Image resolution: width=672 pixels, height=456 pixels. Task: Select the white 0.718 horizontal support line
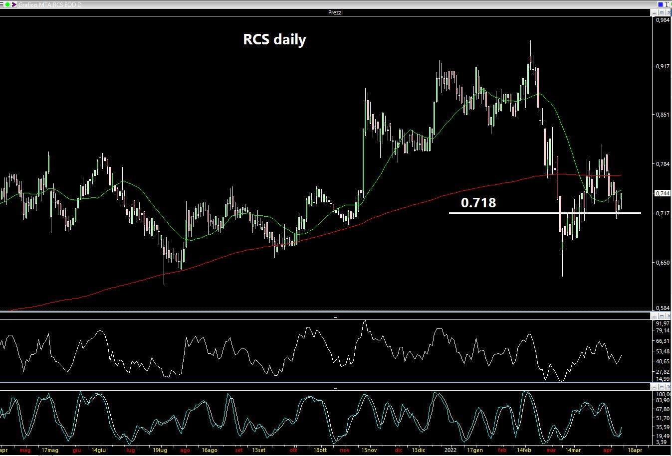[549, 213]
